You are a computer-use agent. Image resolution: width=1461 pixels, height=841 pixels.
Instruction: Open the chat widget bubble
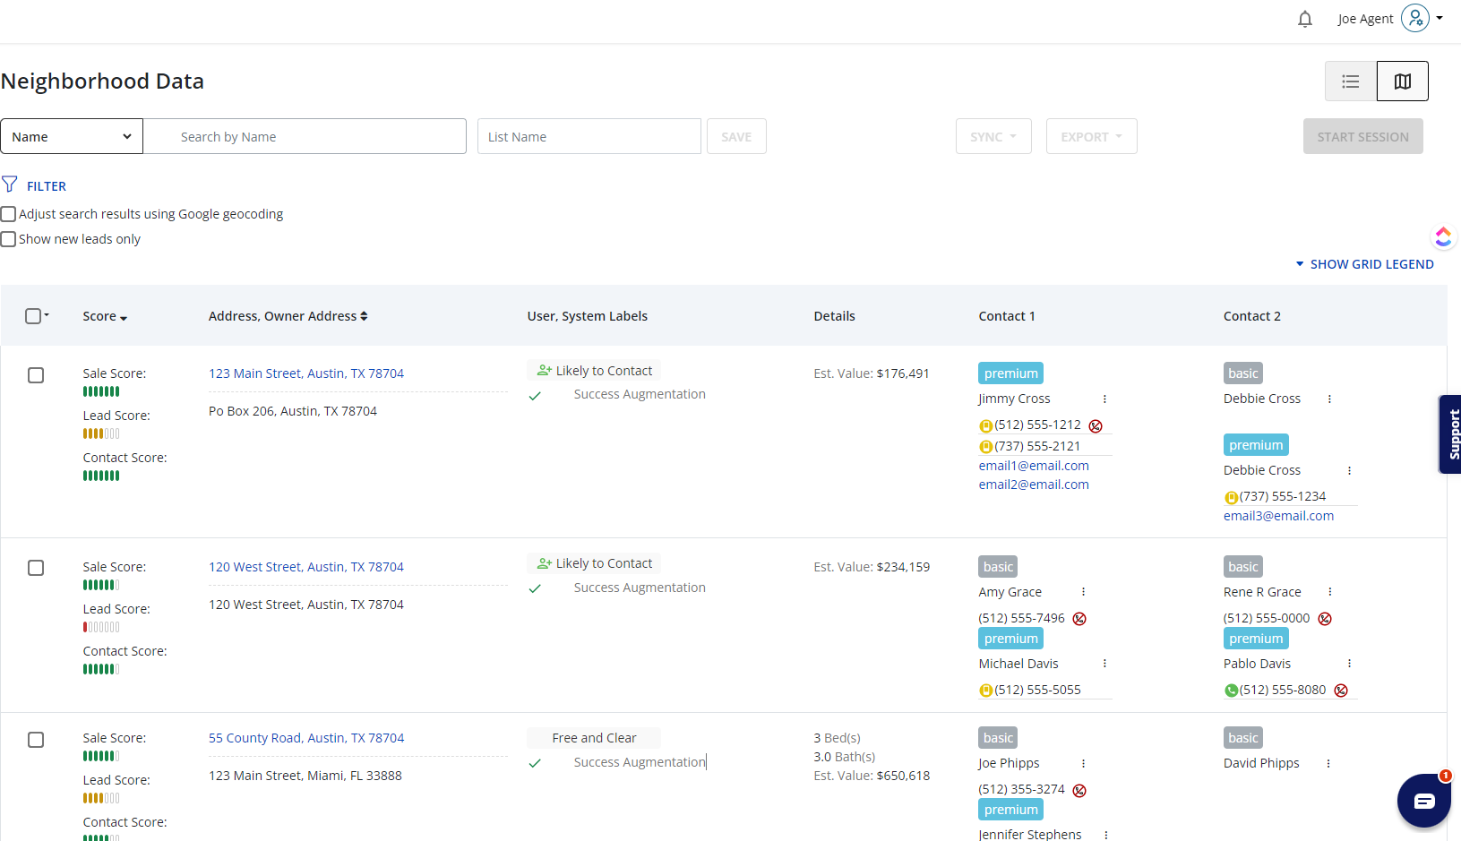point(1423,800)
